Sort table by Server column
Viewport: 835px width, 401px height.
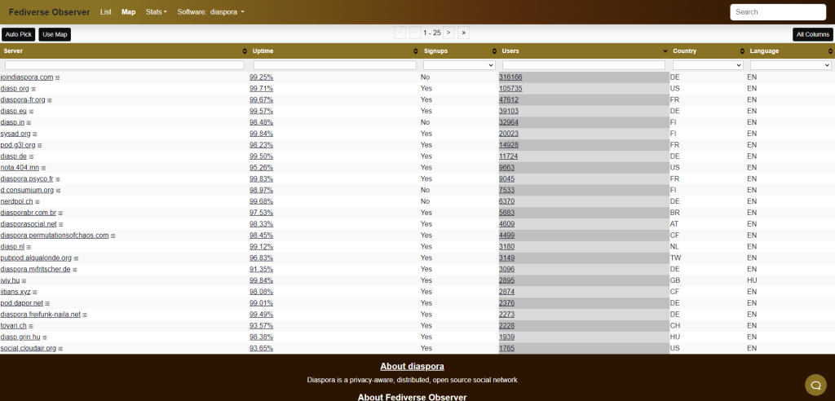(245, 51)
